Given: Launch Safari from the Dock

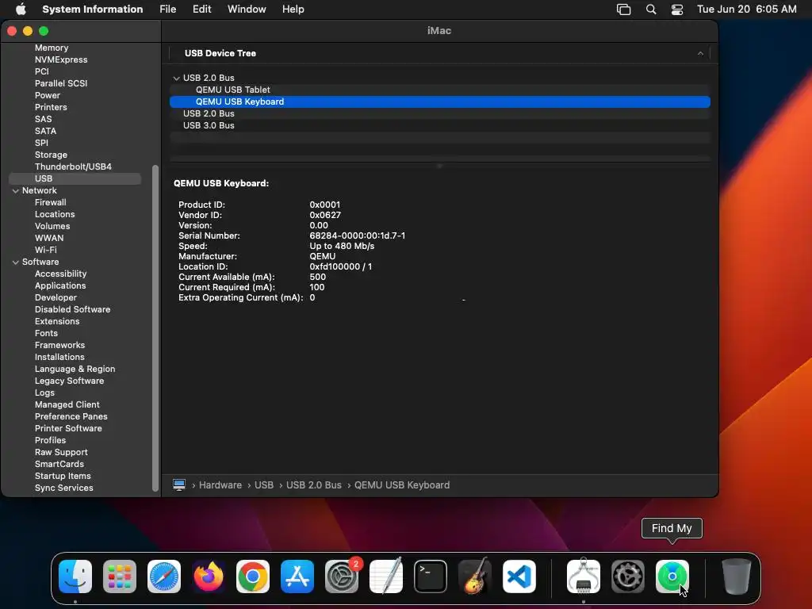Looking at the screenshot, I should click(x=164, y=576).
